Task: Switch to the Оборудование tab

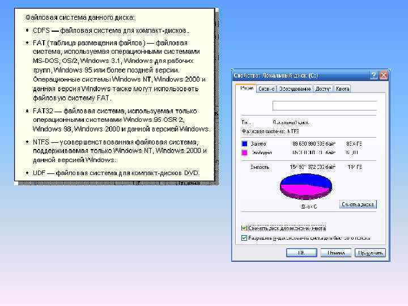Action: pos(295,89)
